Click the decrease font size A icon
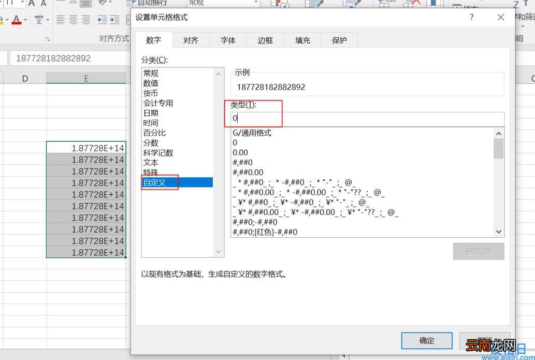Screen dimensions: 535x360 pos(44,3)
